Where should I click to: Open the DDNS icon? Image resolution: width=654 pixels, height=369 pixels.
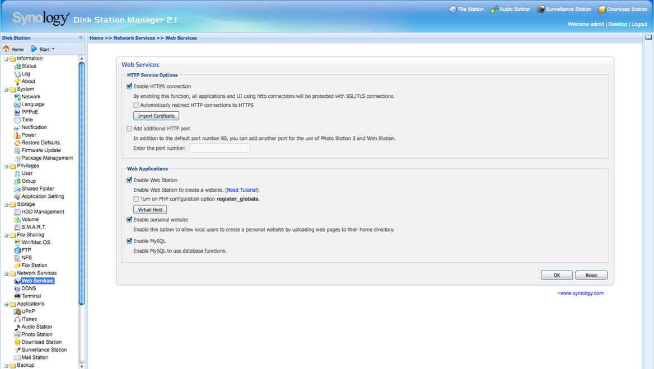point(17,288)
